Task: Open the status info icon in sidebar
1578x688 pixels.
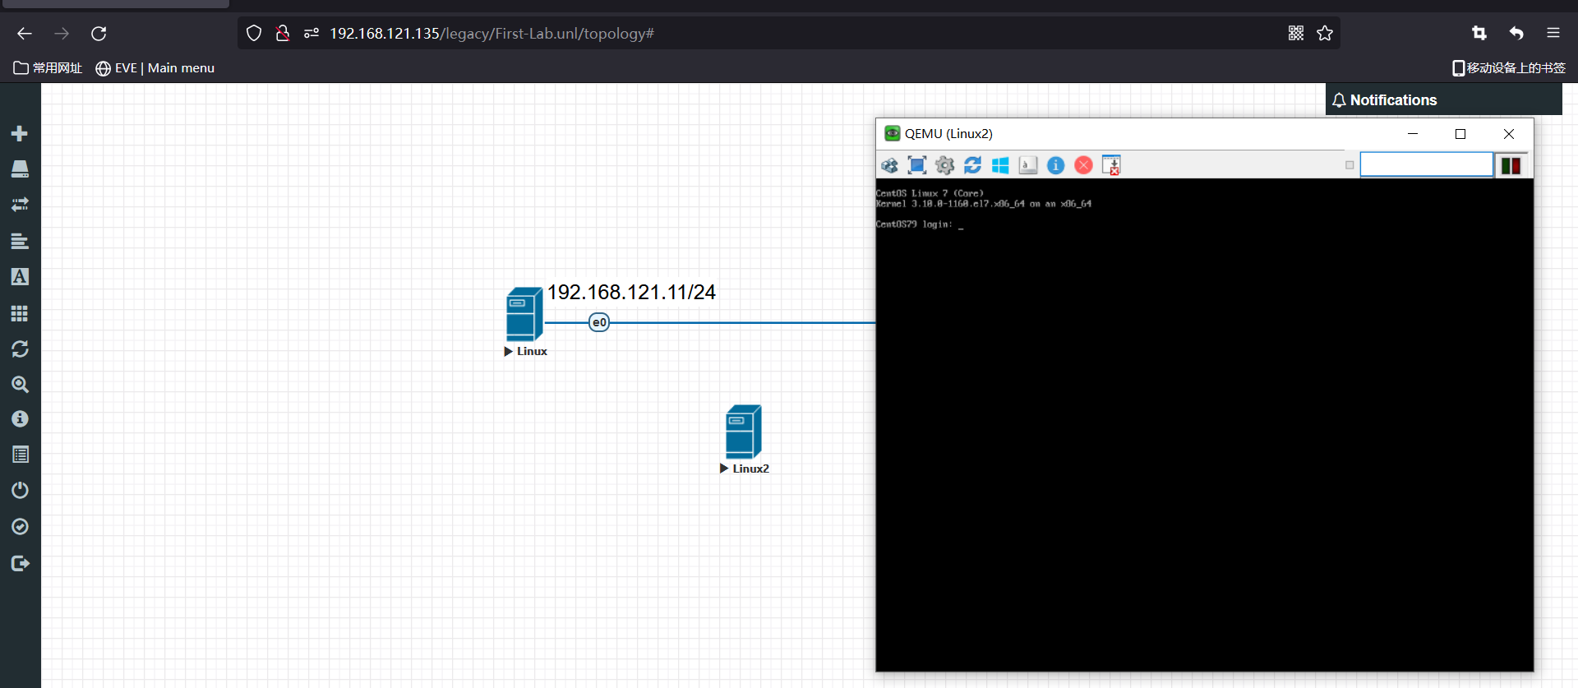Action: (x=20, y=419)
